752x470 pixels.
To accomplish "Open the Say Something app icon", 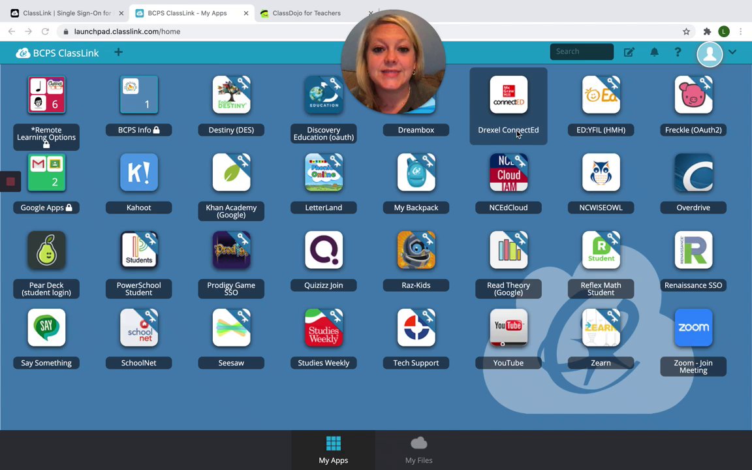I will click(x=46, y=328).
